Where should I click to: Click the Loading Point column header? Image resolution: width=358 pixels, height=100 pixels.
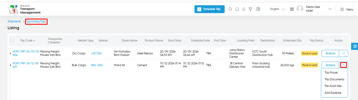pos(246,40)
